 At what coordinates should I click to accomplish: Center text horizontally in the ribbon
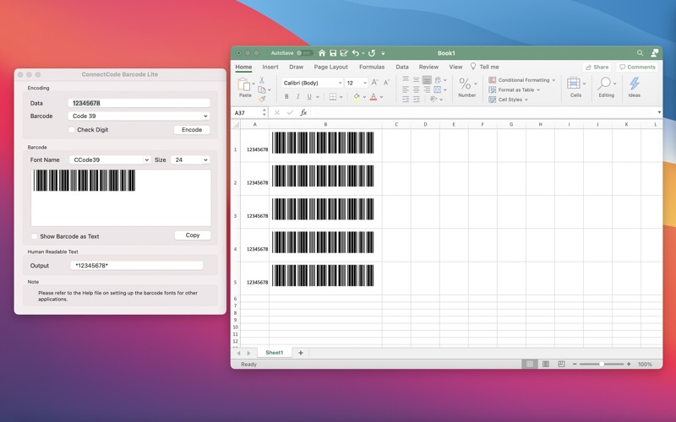click(x=416, y=89)
